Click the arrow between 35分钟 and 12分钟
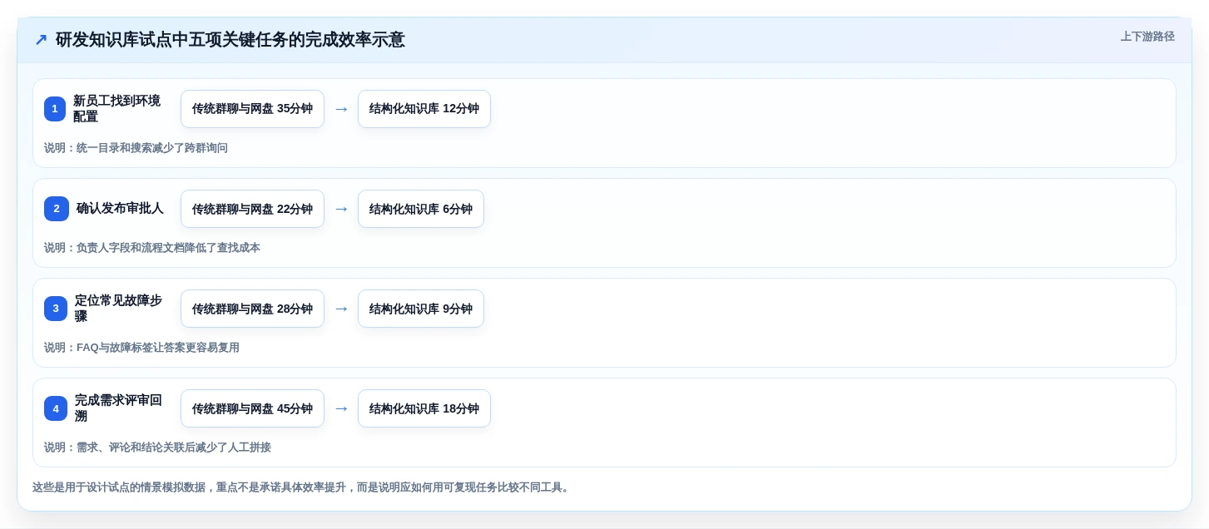This screenshot has width=1209, height=529. click(341, 109)
